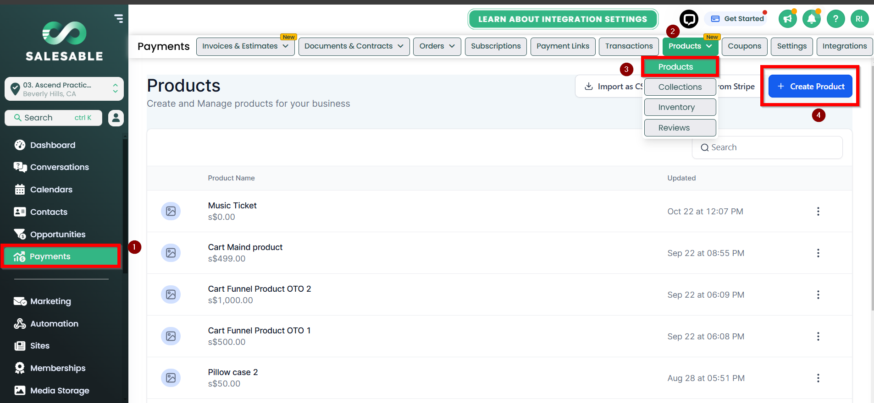
Task: Select Reviews in the dropdown menu
Action: 680,128
